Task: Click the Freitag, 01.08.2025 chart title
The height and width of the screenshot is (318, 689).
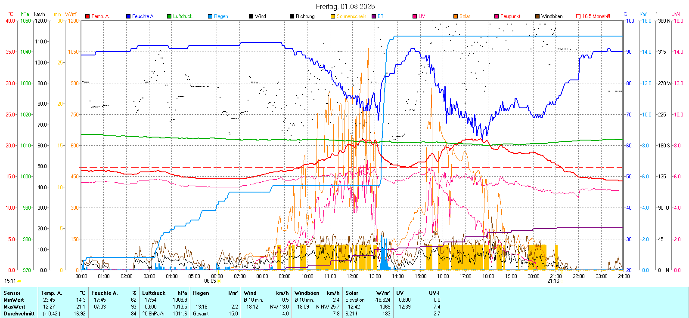Action: (x=345, y=6)
